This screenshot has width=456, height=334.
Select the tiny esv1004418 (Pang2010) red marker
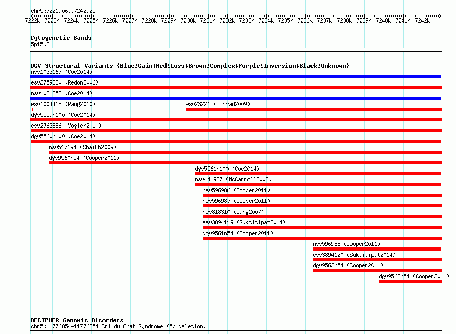tap(32, 109)
